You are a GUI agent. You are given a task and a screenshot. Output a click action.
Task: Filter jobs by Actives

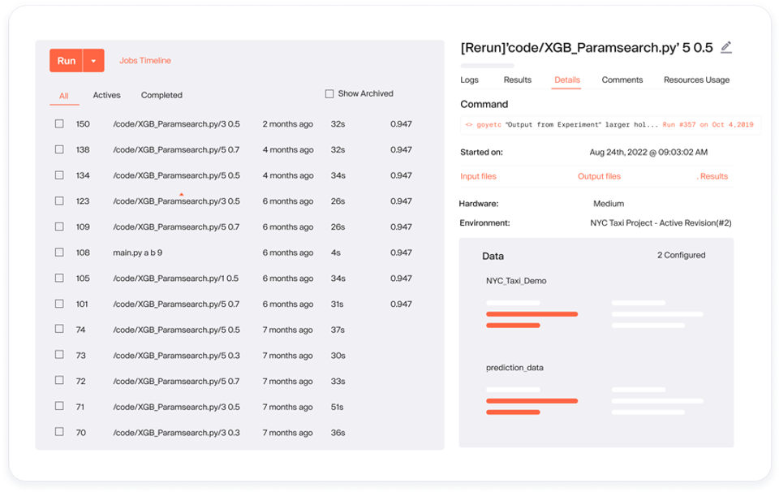point(106,95)
